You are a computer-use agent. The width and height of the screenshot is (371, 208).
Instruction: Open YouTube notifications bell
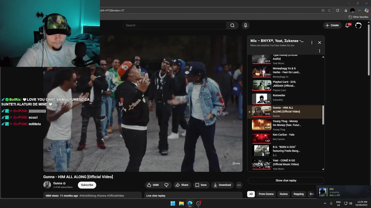pos(347,25)
